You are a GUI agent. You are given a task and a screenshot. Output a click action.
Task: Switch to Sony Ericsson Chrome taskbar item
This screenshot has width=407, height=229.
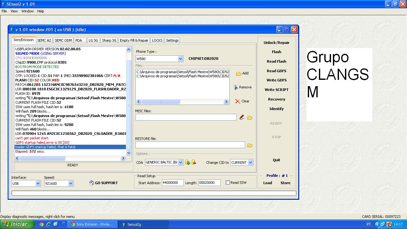tap(92, 224)
